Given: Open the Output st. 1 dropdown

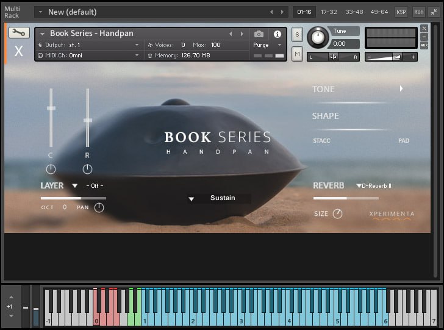Looking at the screenshot, I should pos(137,45).
